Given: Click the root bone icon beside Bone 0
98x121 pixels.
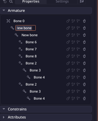Looking at the screenshot, I should (8, 21).
